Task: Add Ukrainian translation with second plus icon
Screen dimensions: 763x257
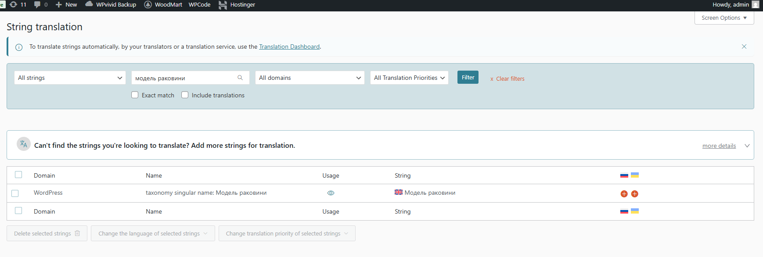Action: pos(635,194)
